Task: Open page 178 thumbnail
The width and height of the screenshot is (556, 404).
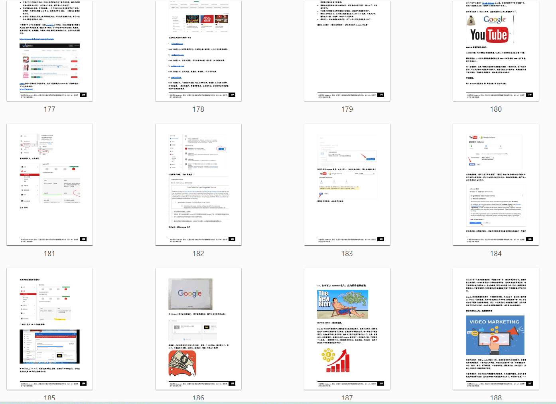Action: [198, 50]
